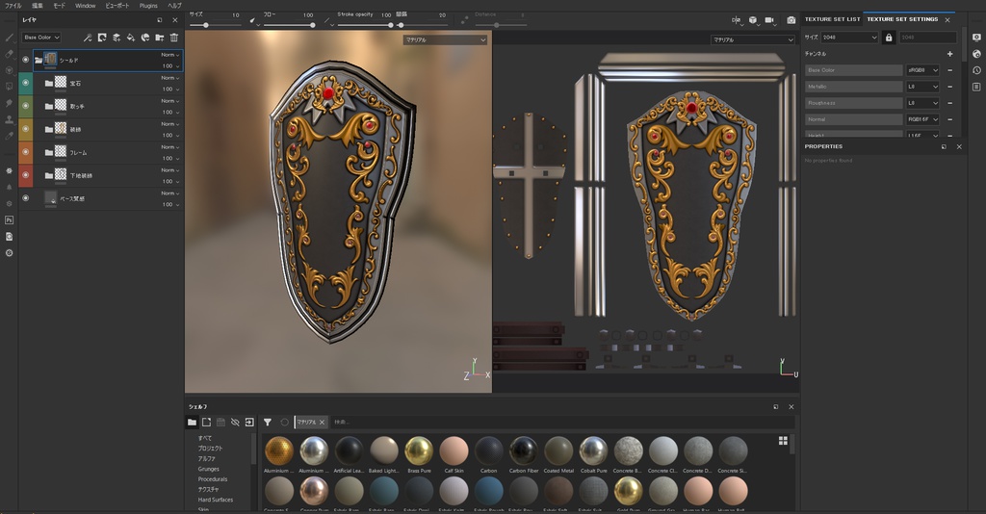Screen dimensions: 986x514
Task: Select Grunges category in shelf
Action: 208,469
